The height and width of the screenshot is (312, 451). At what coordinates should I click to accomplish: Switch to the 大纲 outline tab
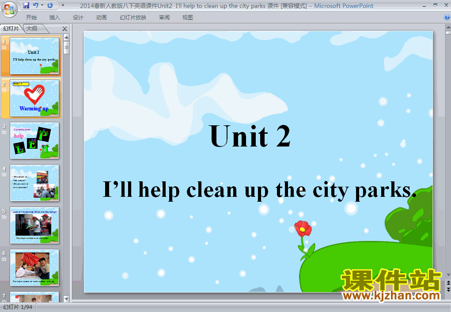click(x=32, y=28)
